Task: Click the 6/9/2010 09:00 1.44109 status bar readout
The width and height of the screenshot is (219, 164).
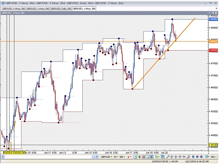Action: coord(165,161)
